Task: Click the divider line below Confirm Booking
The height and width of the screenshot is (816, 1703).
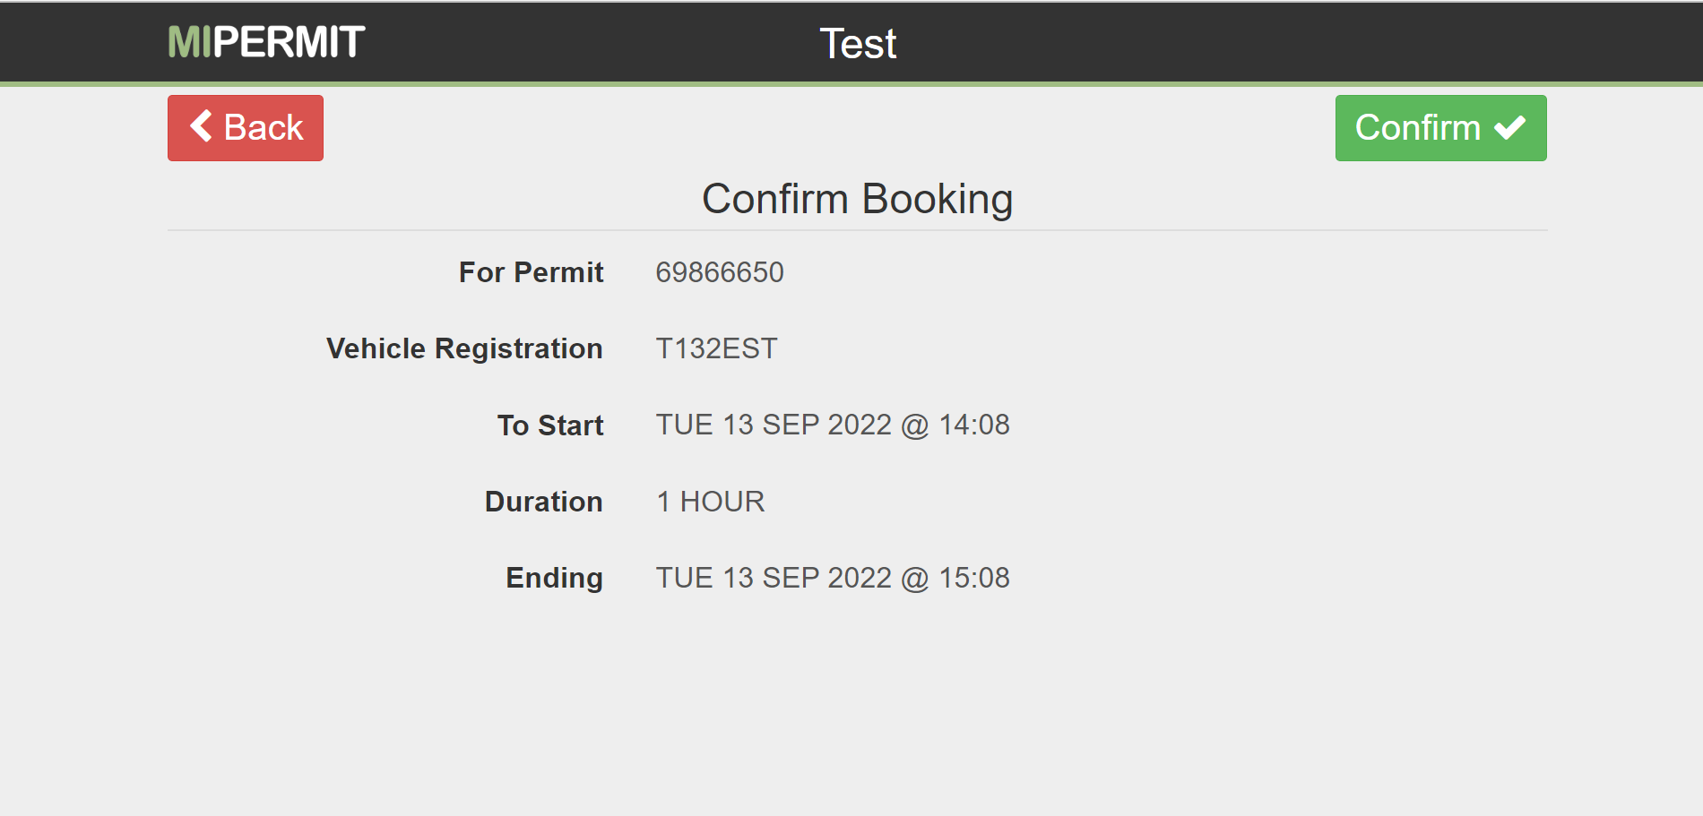Action: 857,230
